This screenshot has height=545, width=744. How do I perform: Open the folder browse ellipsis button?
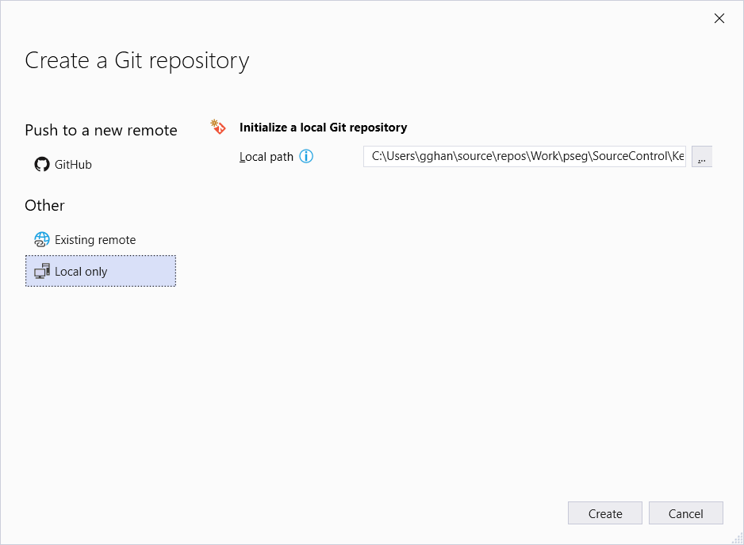702,157
